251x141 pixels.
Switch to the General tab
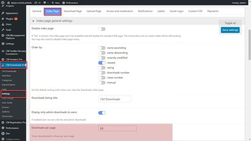37,11
